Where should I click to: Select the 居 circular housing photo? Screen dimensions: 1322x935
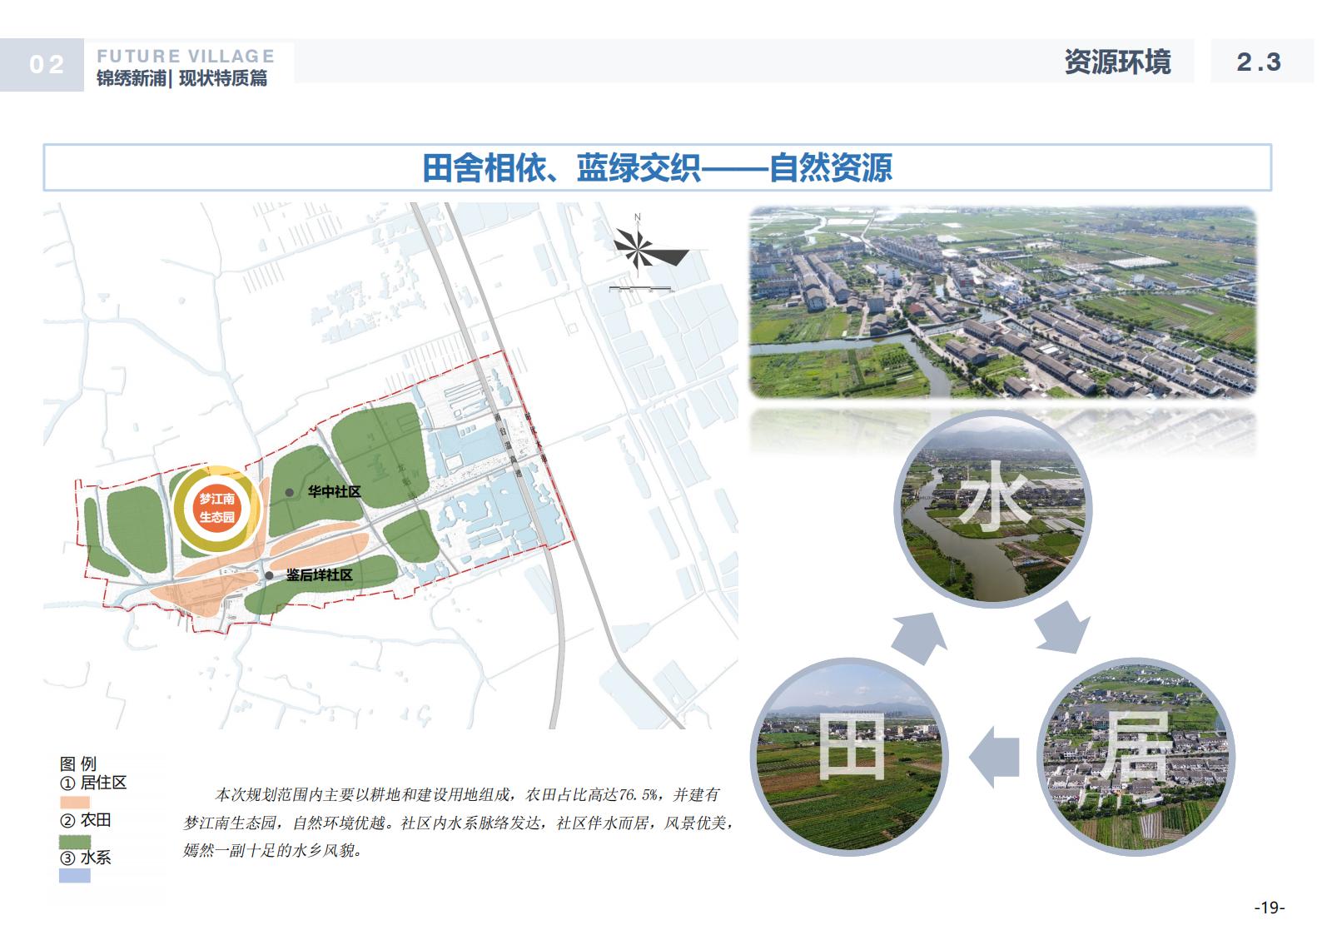coord(1136,756)
